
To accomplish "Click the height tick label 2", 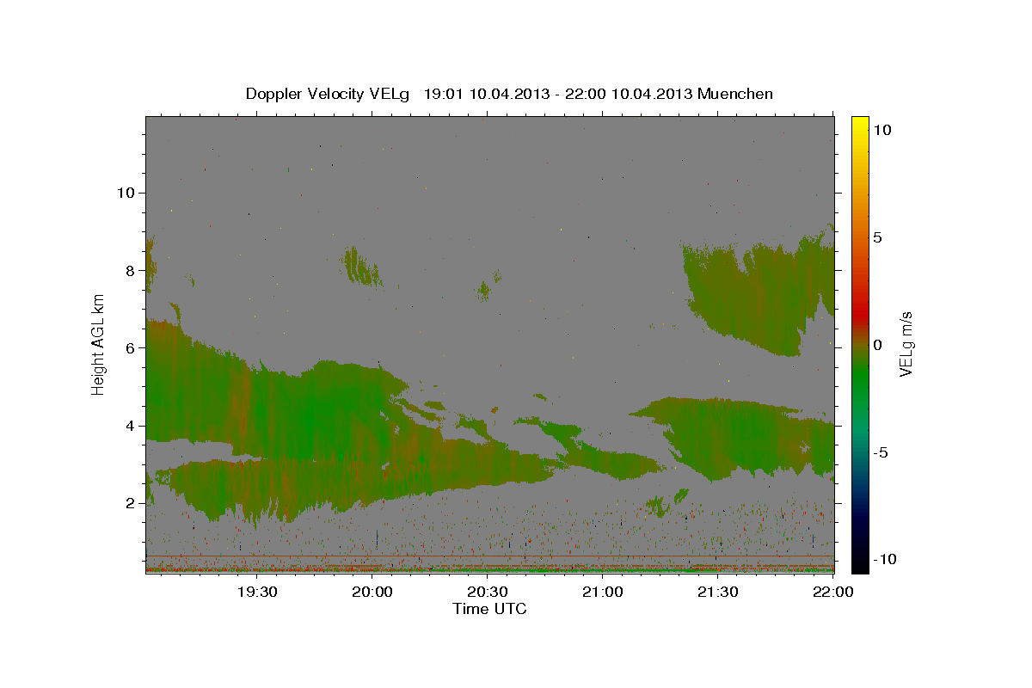I will tap(130, 503).
